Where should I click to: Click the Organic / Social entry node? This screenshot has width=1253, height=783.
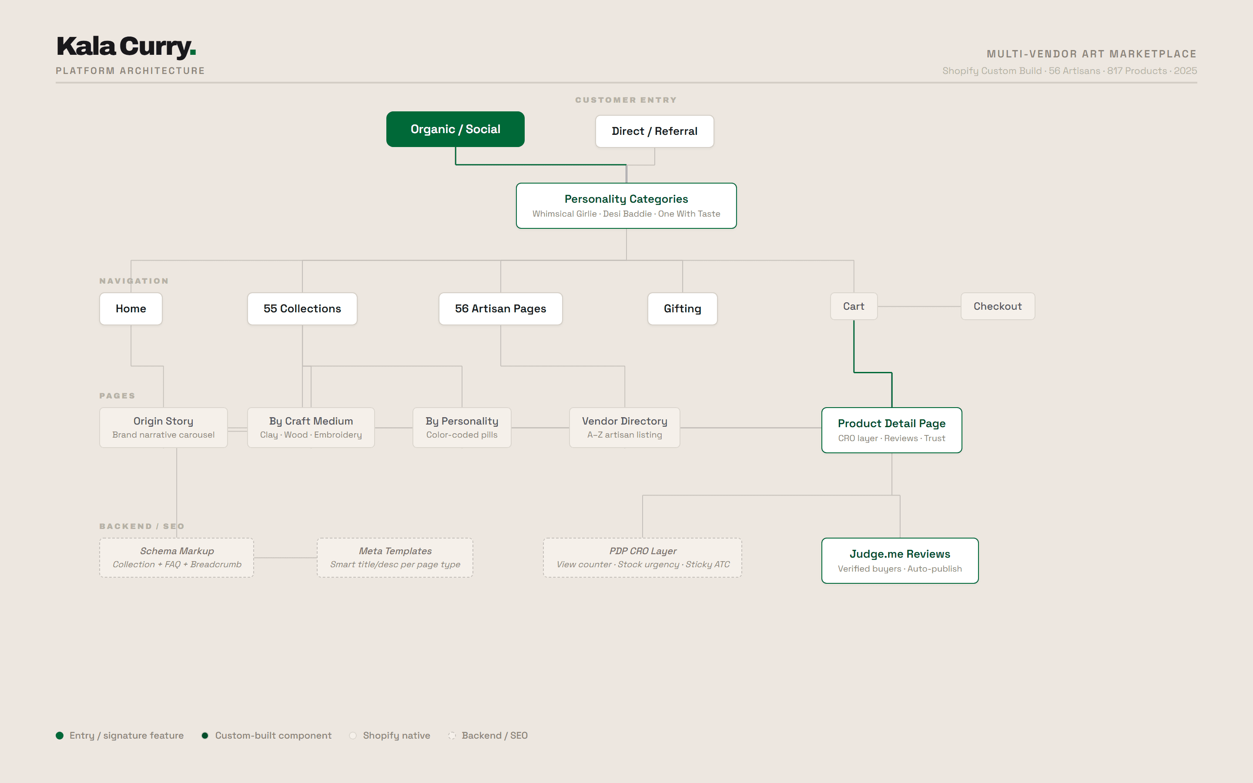pos(455,129)
